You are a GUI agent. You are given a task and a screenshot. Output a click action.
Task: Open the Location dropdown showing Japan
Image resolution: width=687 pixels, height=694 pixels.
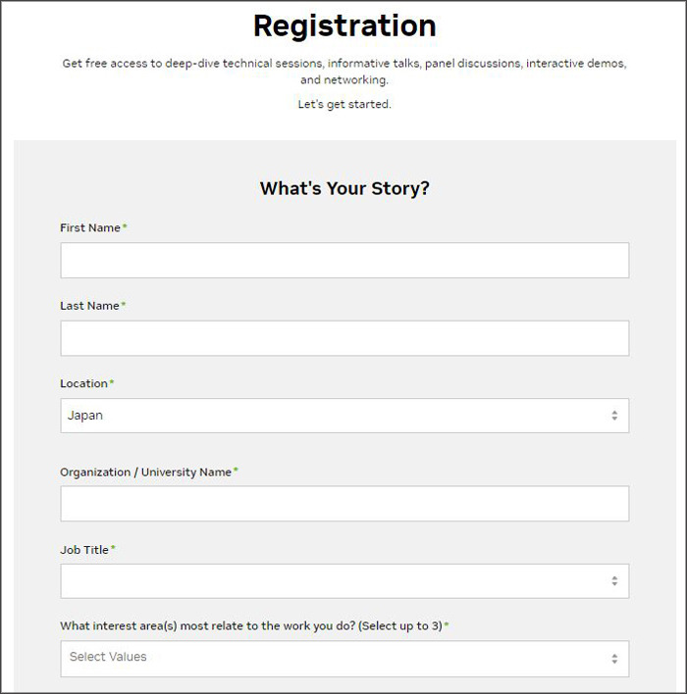coord(334,416)
